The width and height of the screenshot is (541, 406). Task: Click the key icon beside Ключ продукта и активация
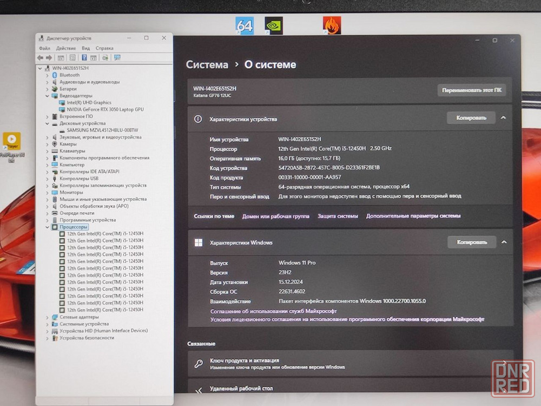(x=199, y=364)
